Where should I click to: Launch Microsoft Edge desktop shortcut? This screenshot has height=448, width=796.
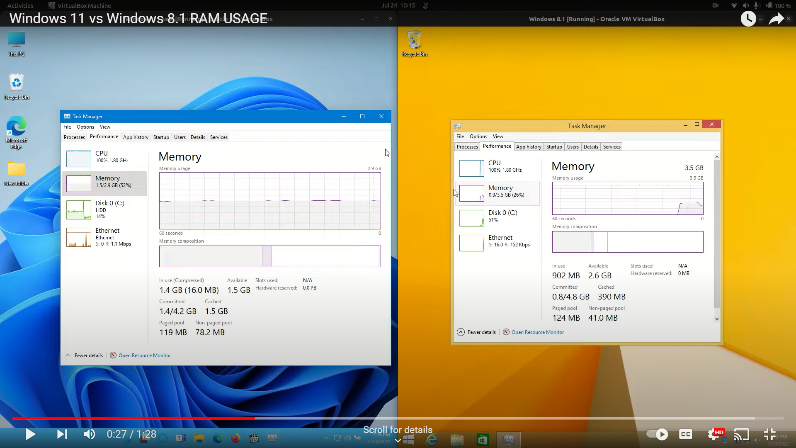17,132
